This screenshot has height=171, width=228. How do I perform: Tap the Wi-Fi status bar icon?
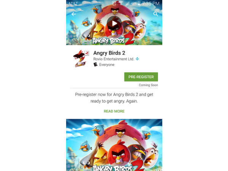point(120,3)
